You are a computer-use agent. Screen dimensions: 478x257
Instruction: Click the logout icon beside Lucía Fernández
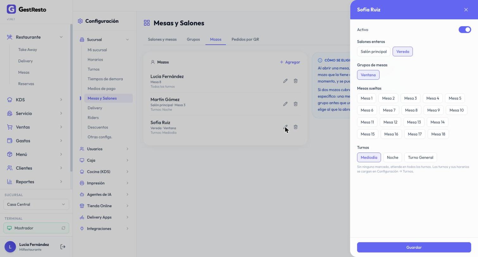click(63, 247)
